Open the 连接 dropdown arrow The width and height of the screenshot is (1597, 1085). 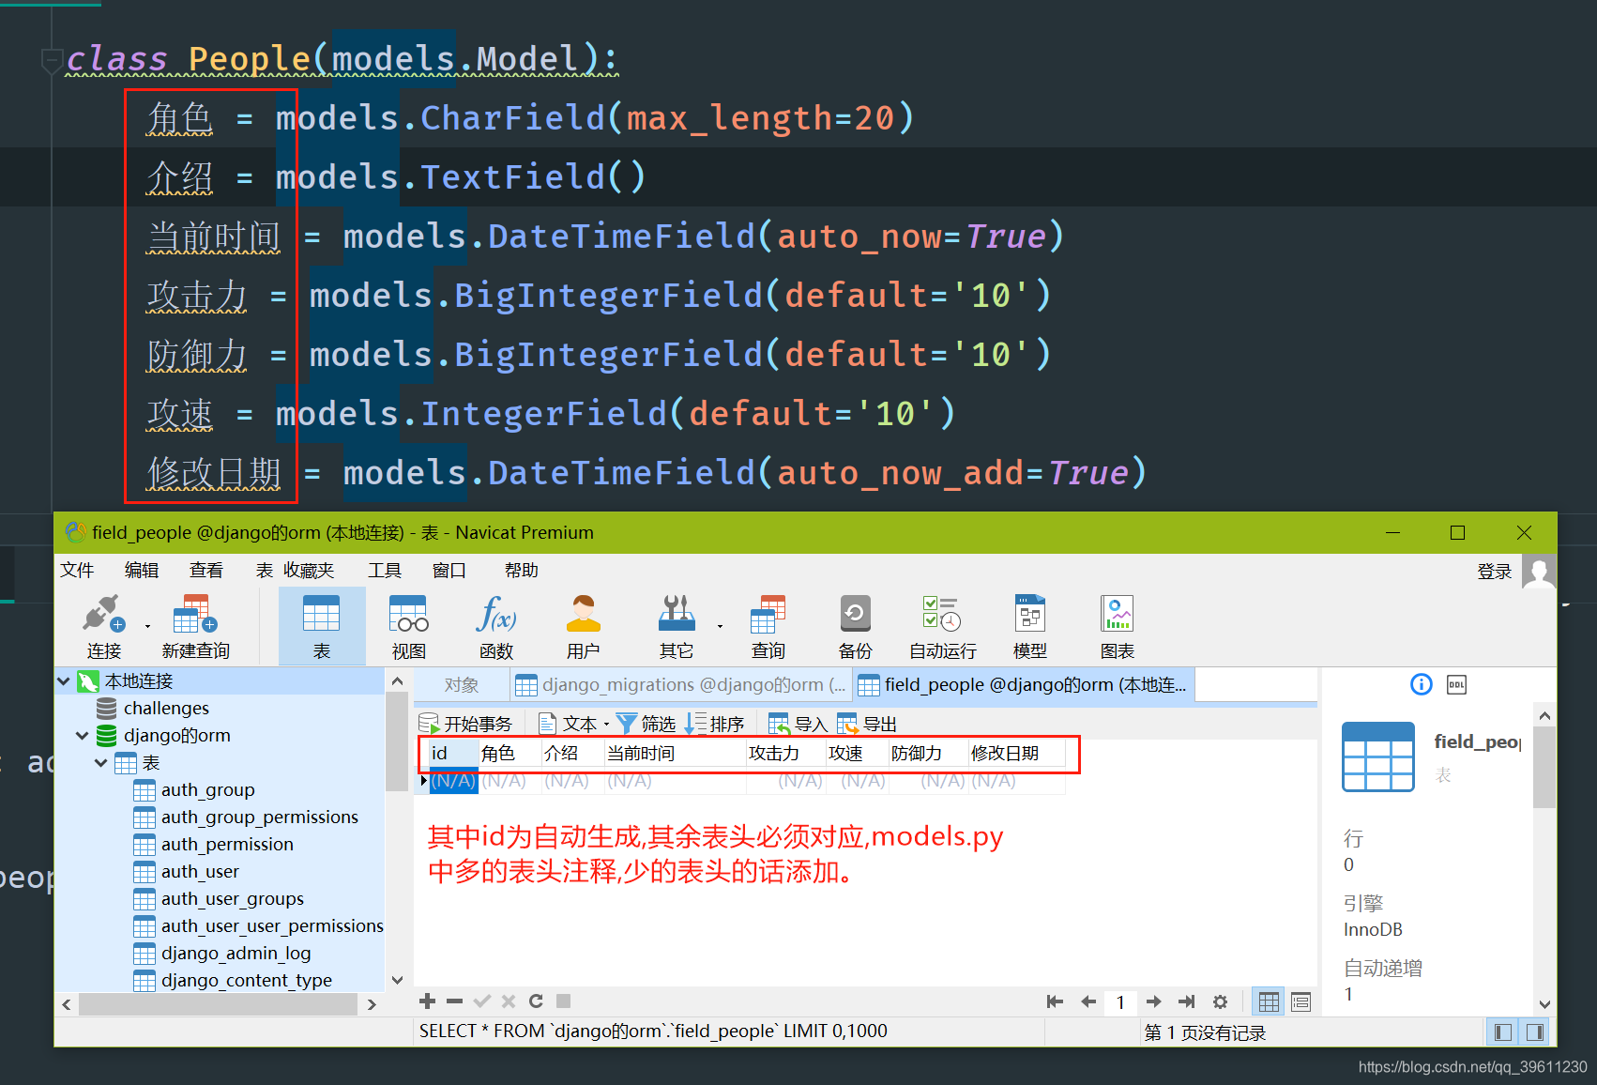click(x=147, y=626)
